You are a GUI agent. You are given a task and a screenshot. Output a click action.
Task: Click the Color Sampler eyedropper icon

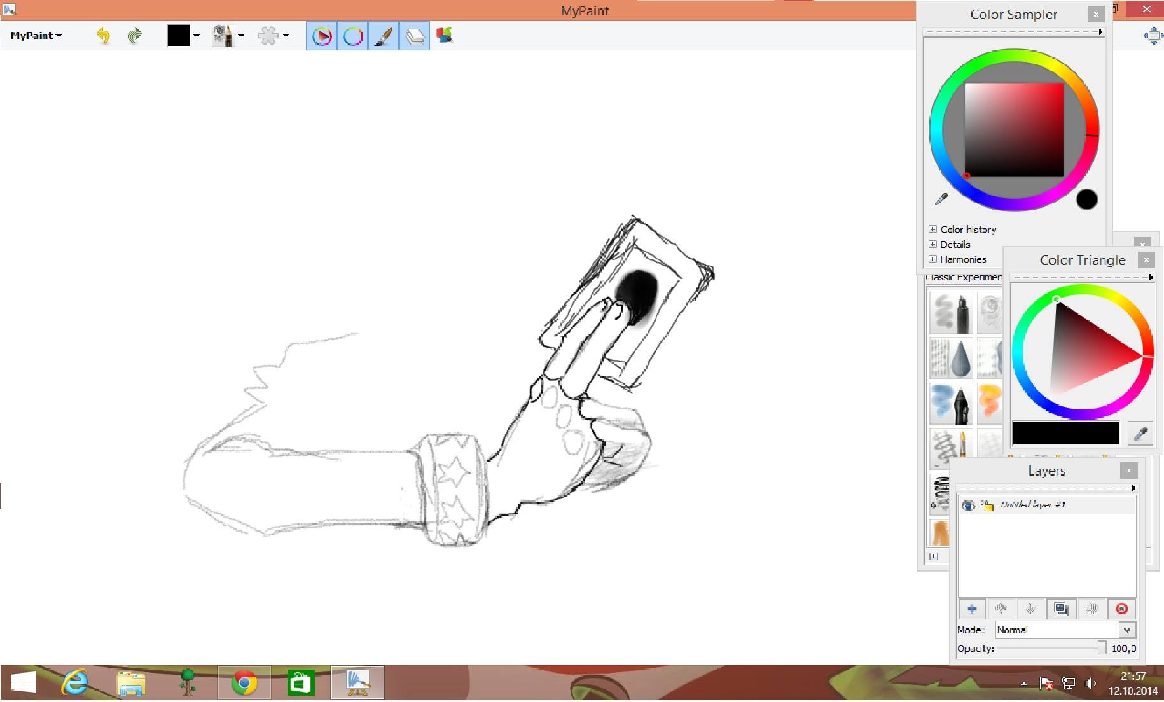coord(941,200)
